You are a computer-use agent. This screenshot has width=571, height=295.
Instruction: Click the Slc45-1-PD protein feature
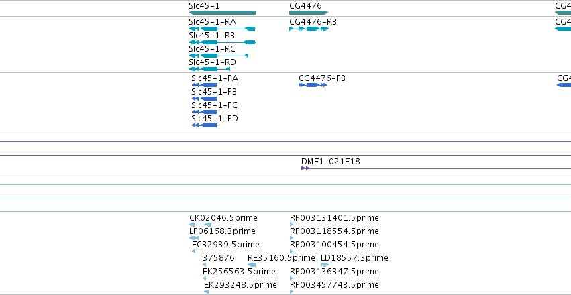click(x=204, y=125)
